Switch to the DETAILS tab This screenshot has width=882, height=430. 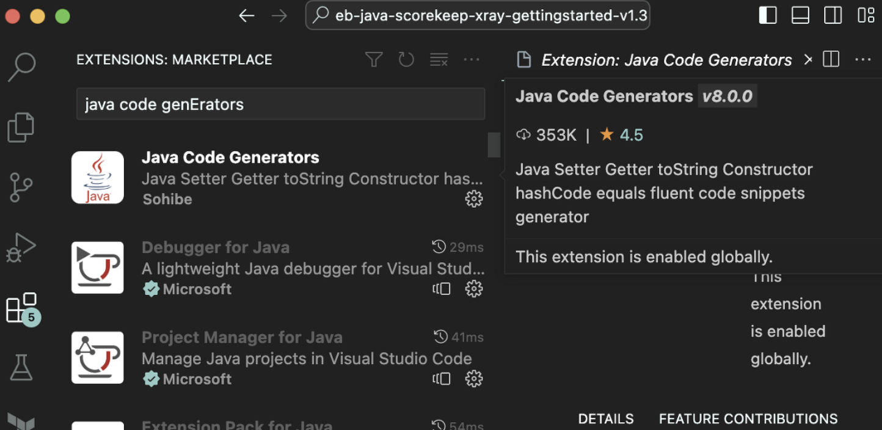[606, 419]
